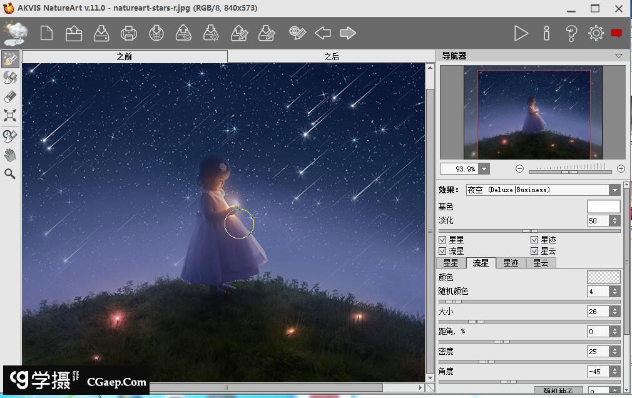Click the 随机种子 button
Image resolution: width=632 pixels, height=398 pixels.
pos(554,390)
